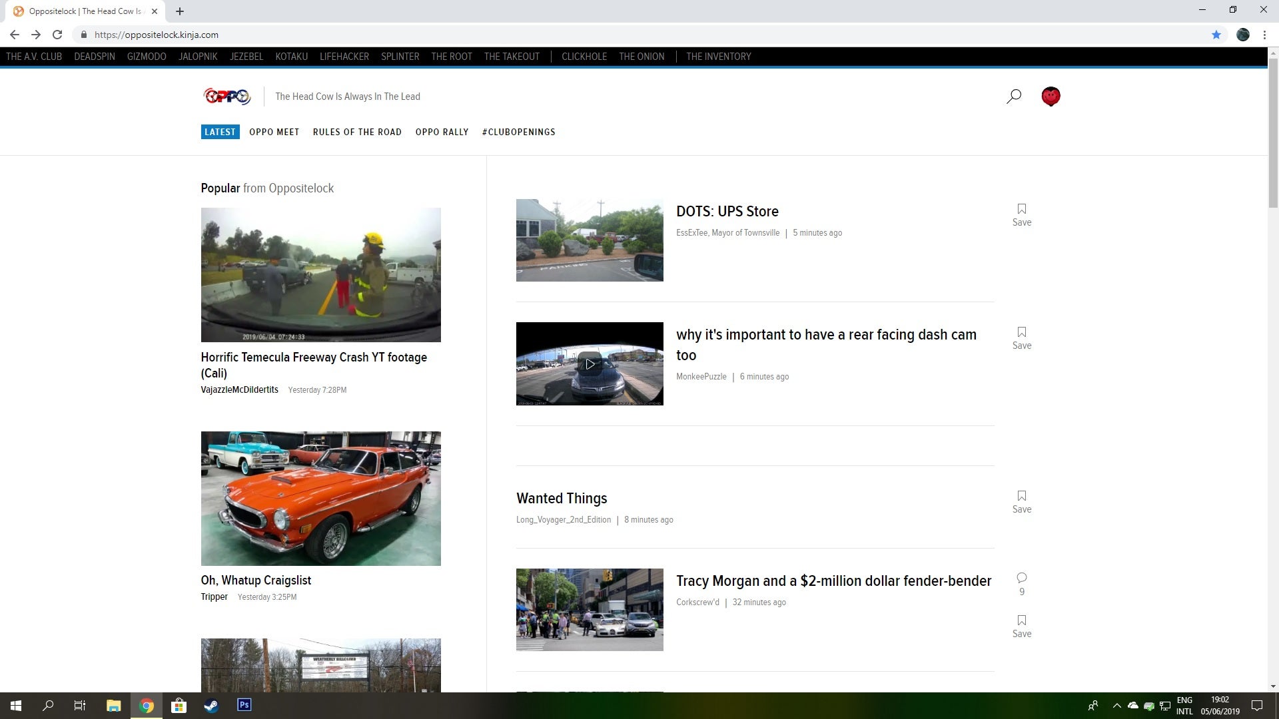Screen dimensions: 1279x719
Task: Click the UPS Store parking lot thumbnail
Action: (x=590, y=240)
